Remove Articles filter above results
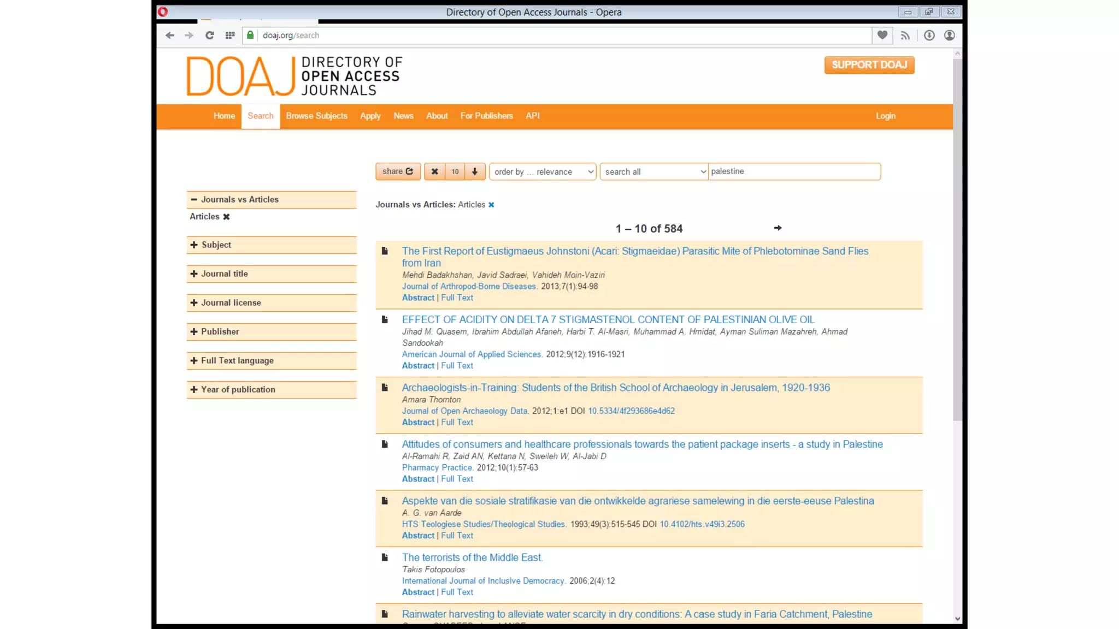 [491, 205]
